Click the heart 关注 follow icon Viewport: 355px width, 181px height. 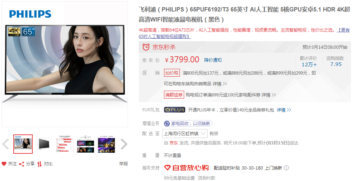point(4,164)
